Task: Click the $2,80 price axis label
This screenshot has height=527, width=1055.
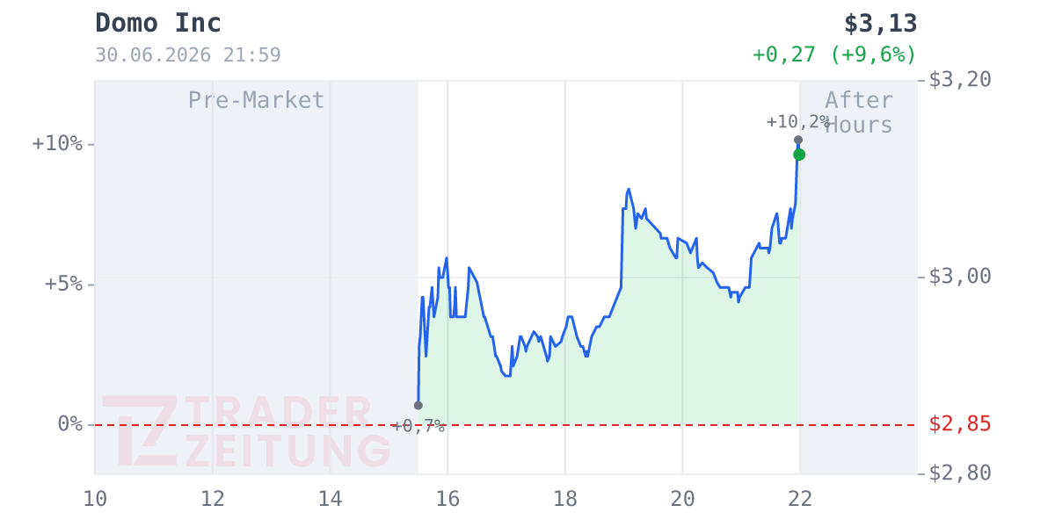Action: click(x=960, y=473)
